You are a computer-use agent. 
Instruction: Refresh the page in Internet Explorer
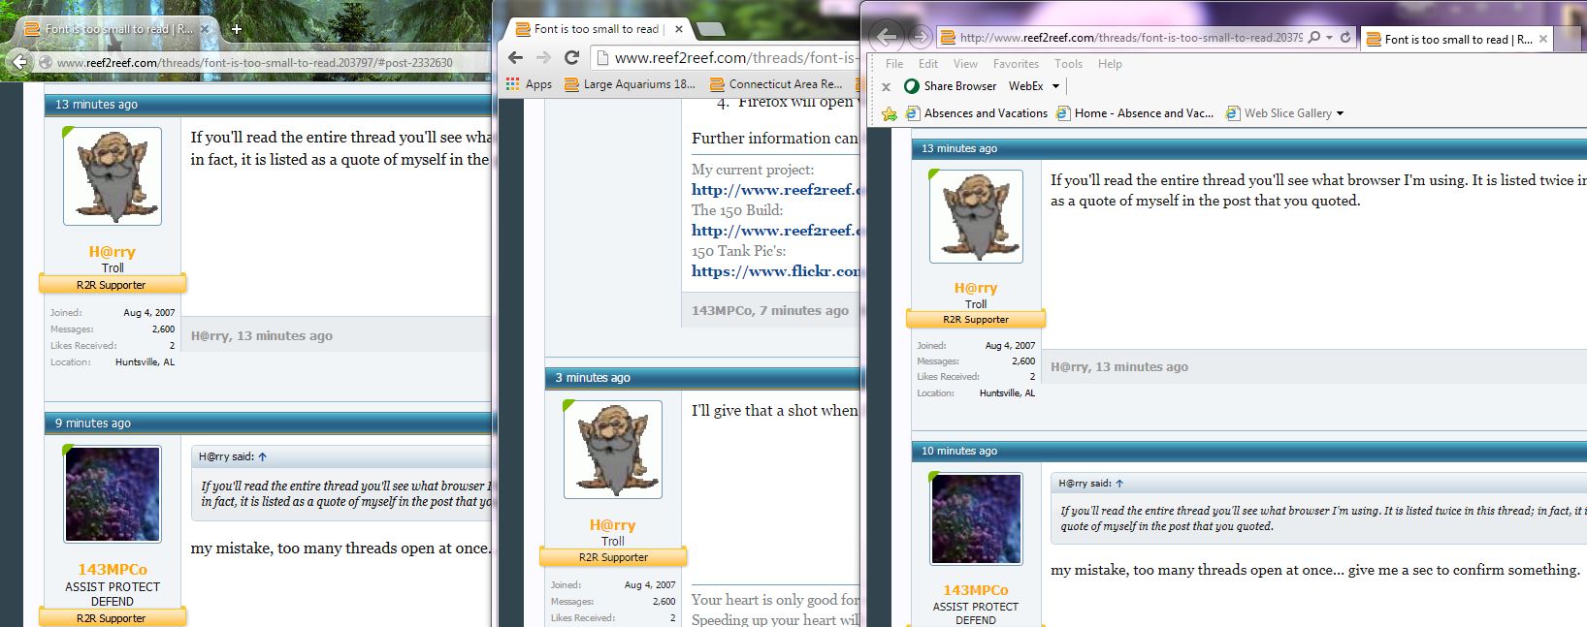tap(1345, 38)
